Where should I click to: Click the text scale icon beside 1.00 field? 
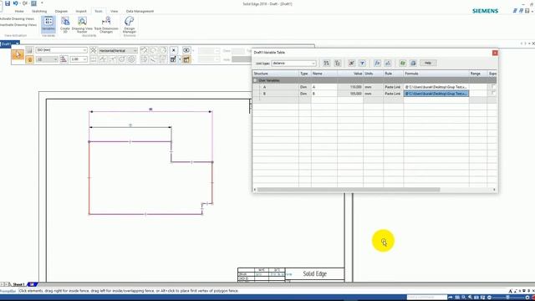pos(64,59)
